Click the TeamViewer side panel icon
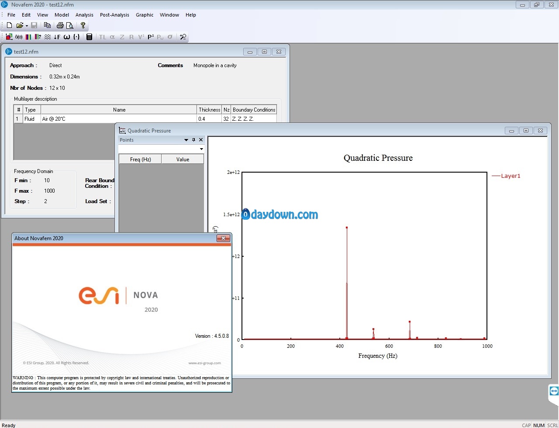 click(x=554, y=391)
